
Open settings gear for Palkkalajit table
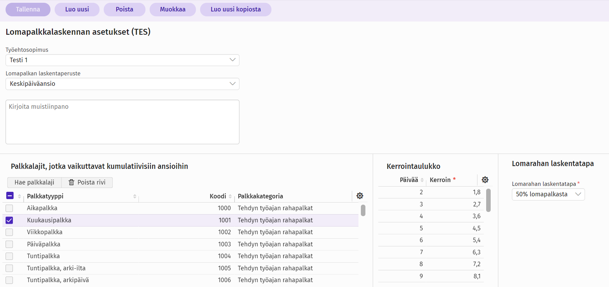[x=360, y=196]
